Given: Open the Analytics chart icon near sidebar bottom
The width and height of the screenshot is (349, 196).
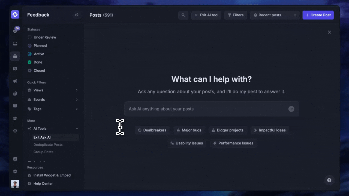Looking at the screenshot, I should tap(15, 159).
